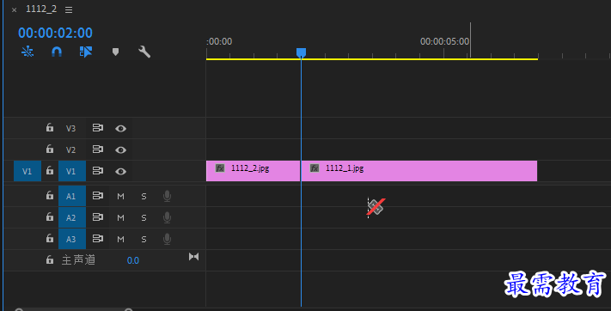The image size is (611, 311).
Task: Open wrench Timeline display settings
Action: click(144, 52)
